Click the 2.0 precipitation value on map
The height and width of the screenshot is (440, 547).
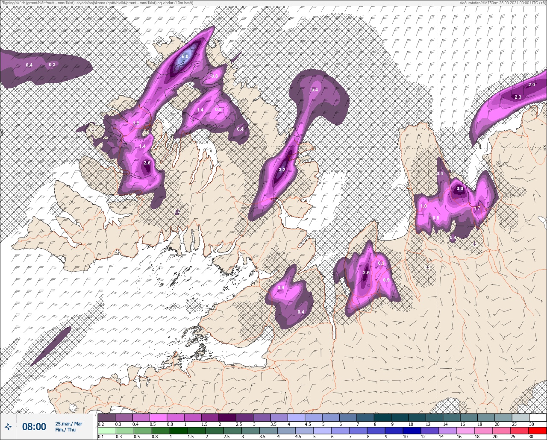pos(532,85)
